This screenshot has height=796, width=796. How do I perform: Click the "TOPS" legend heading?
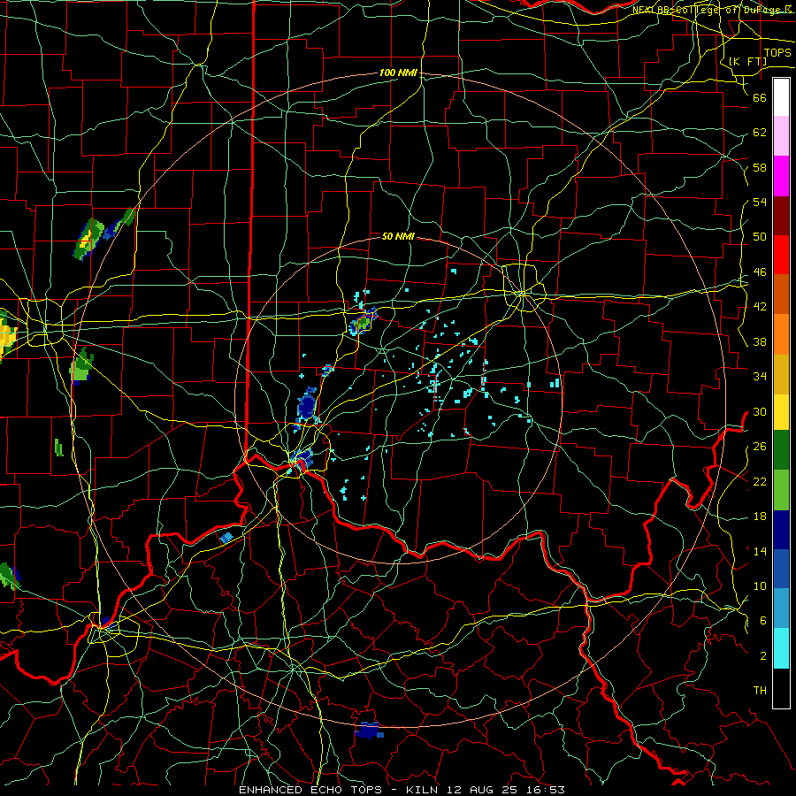(x=777, y=52)
